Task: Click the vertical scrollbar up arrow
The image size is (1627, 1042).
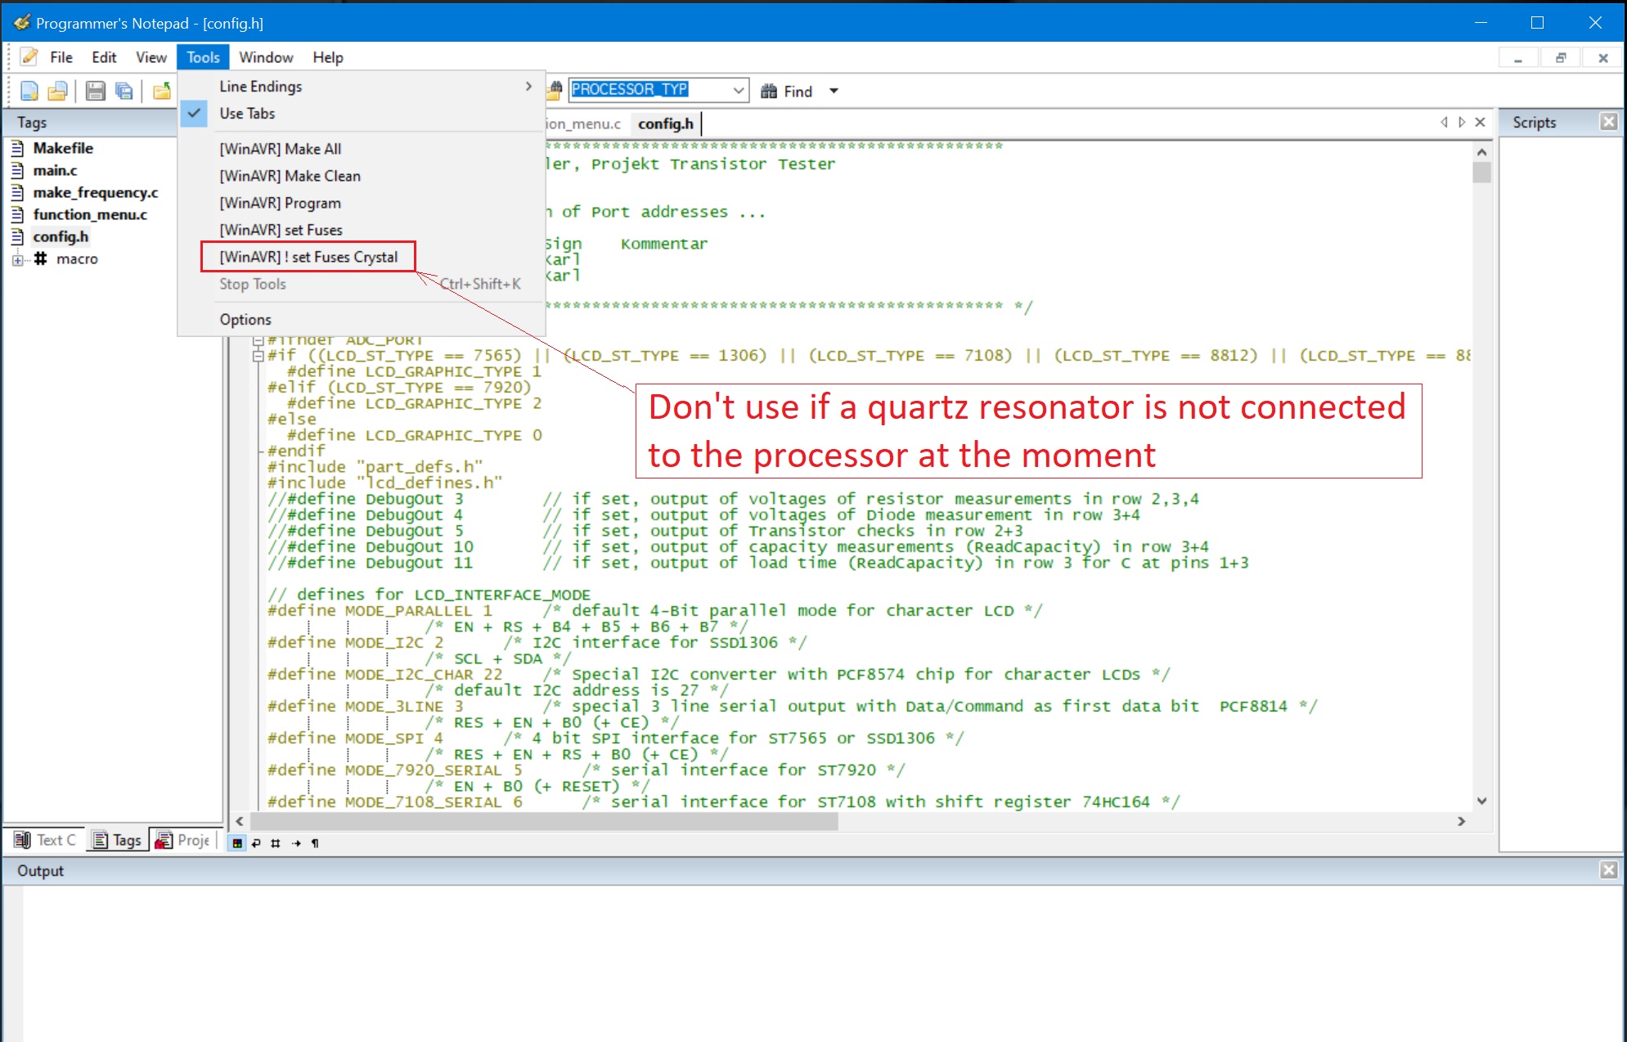Action: tap(1481, 152)
